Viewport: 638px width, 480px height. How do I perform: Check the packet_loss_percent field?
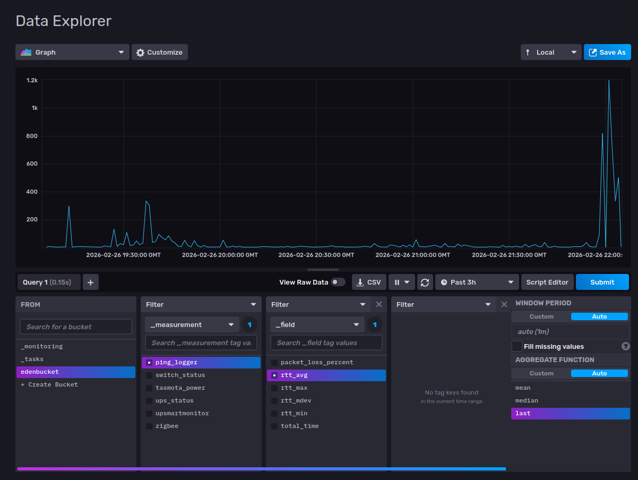click(x=274, y=362)
